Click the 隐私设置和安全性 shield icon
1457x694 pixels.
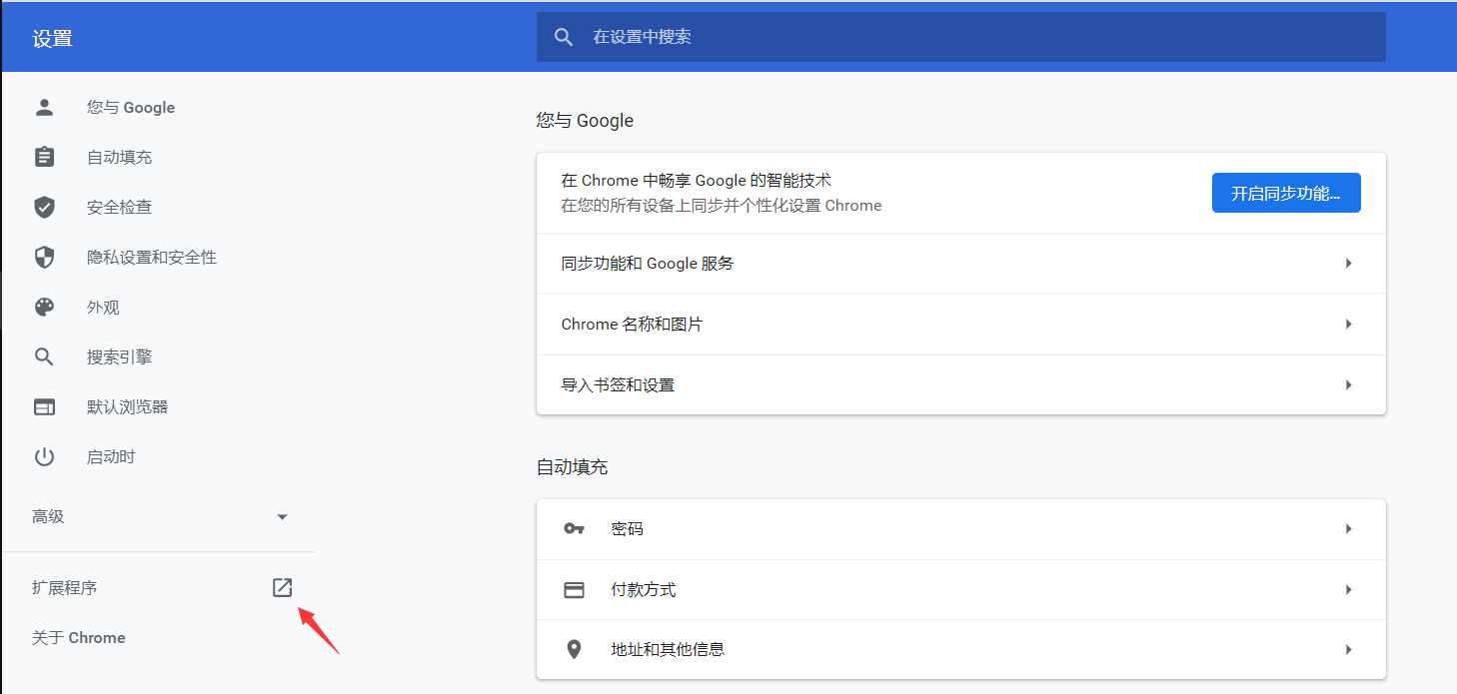44,257
